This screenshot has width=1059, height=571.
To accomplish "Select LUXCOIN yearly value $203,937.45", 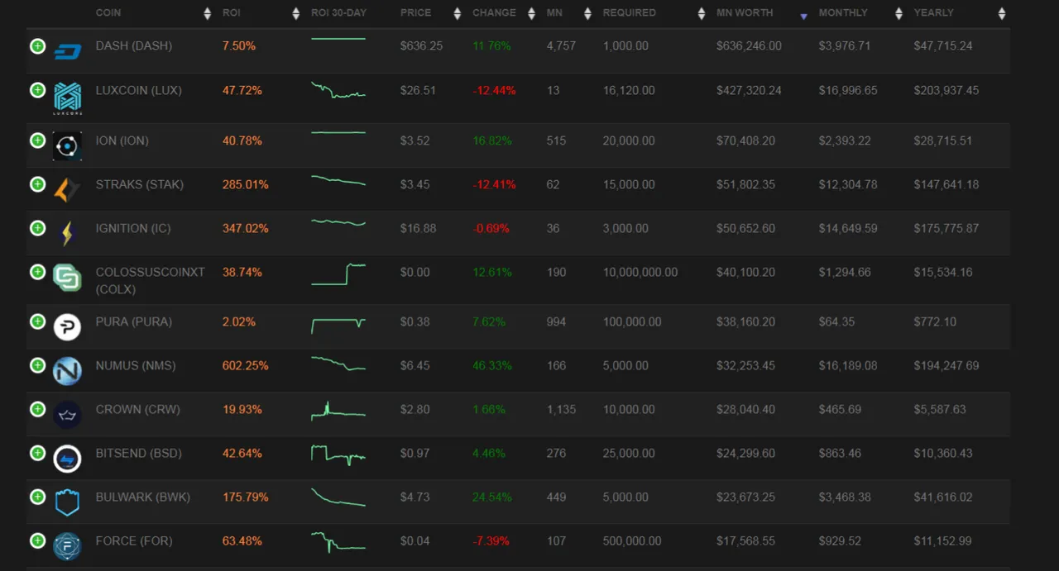I will (946, 90).
